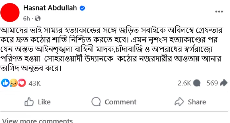Click the heart love reaction icon

tap(22, 83)
